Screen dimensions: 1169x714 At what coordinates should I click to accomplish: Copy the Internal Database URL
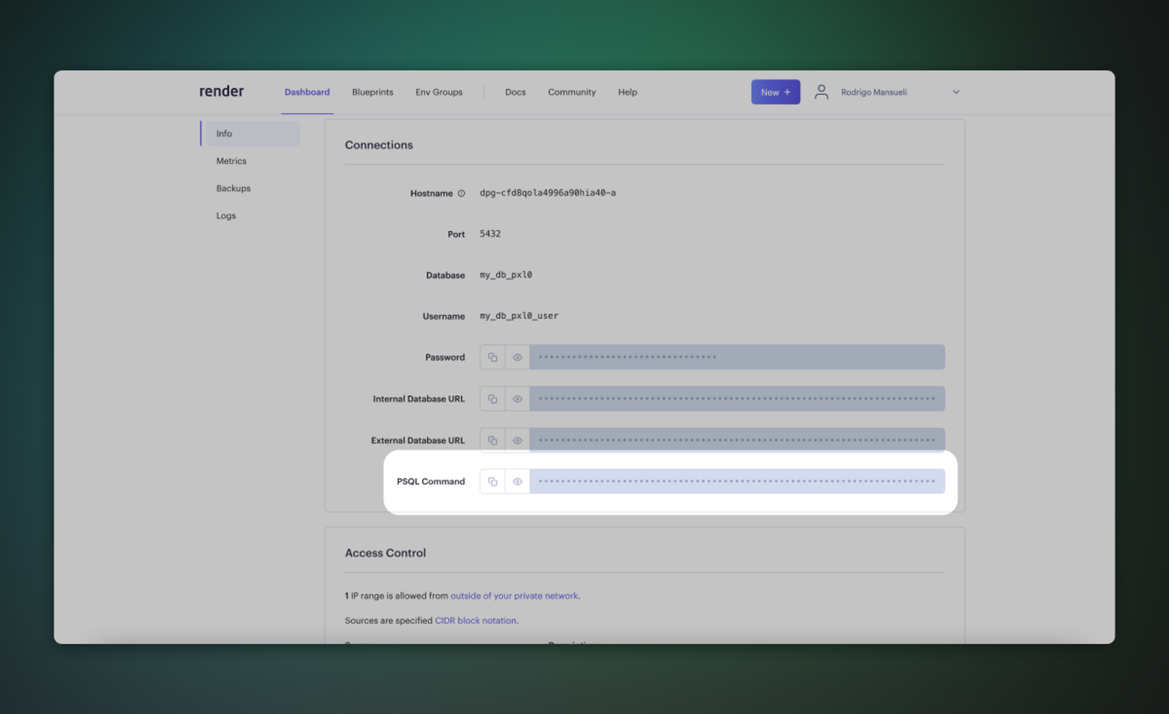[492, 398]
